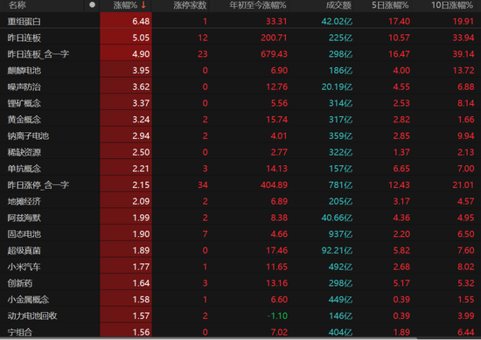Open the 宁组合 sector

20,332
